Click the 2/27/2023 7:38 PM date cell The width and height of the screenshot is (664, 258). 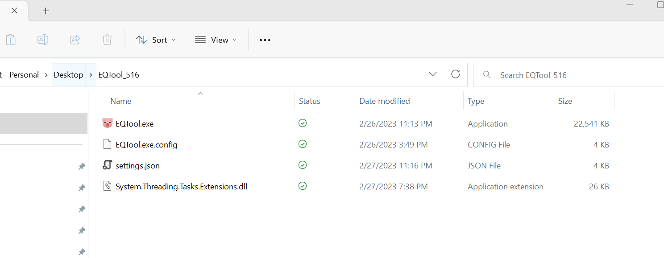(393, 187)
